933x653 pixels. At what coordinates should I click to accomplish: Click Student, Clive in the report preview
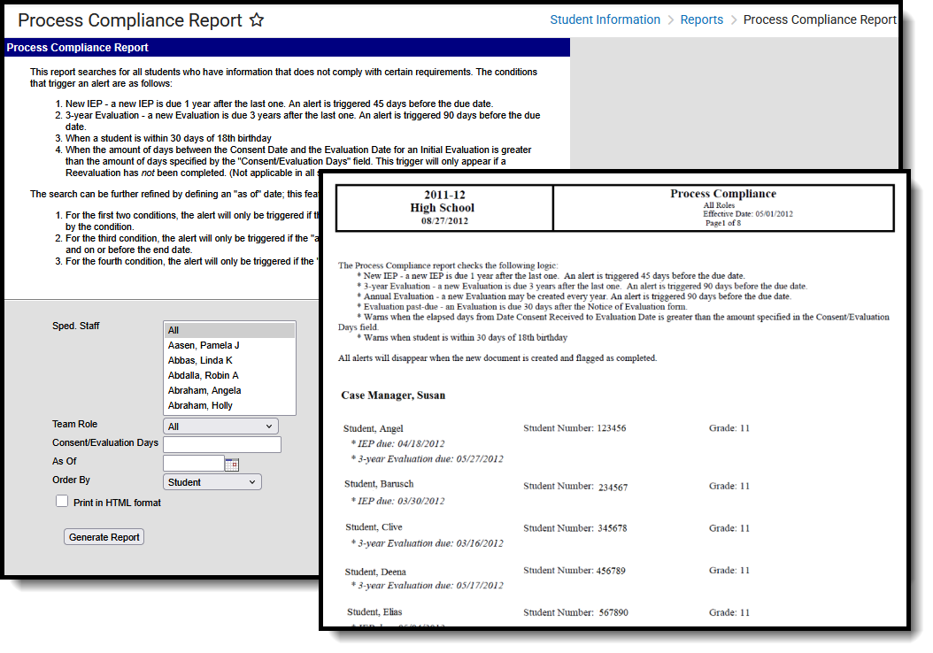click(374, 527)
